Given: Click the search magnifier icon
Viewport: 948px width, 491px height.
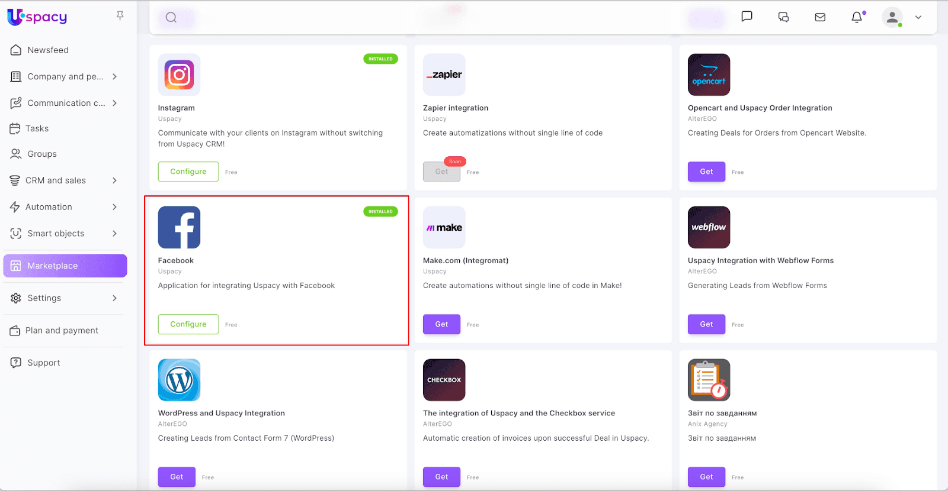Looking at the screenshot, I should pyautogui.click(x=171, y=18).
